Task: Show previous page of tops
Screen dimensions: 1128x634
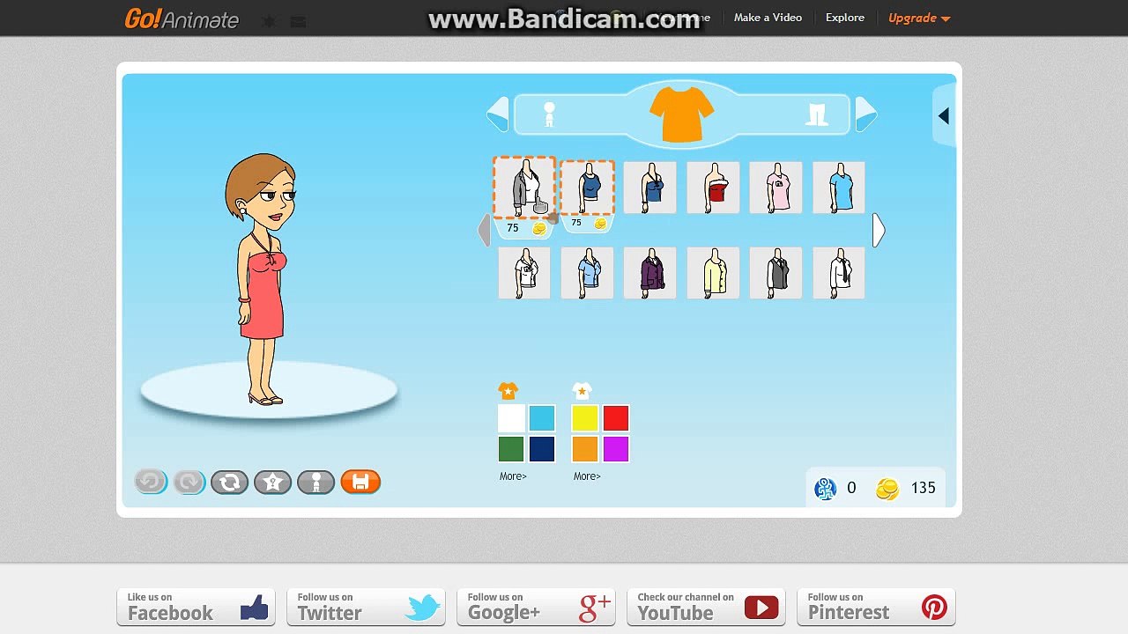Action: (x=484, y=231)
